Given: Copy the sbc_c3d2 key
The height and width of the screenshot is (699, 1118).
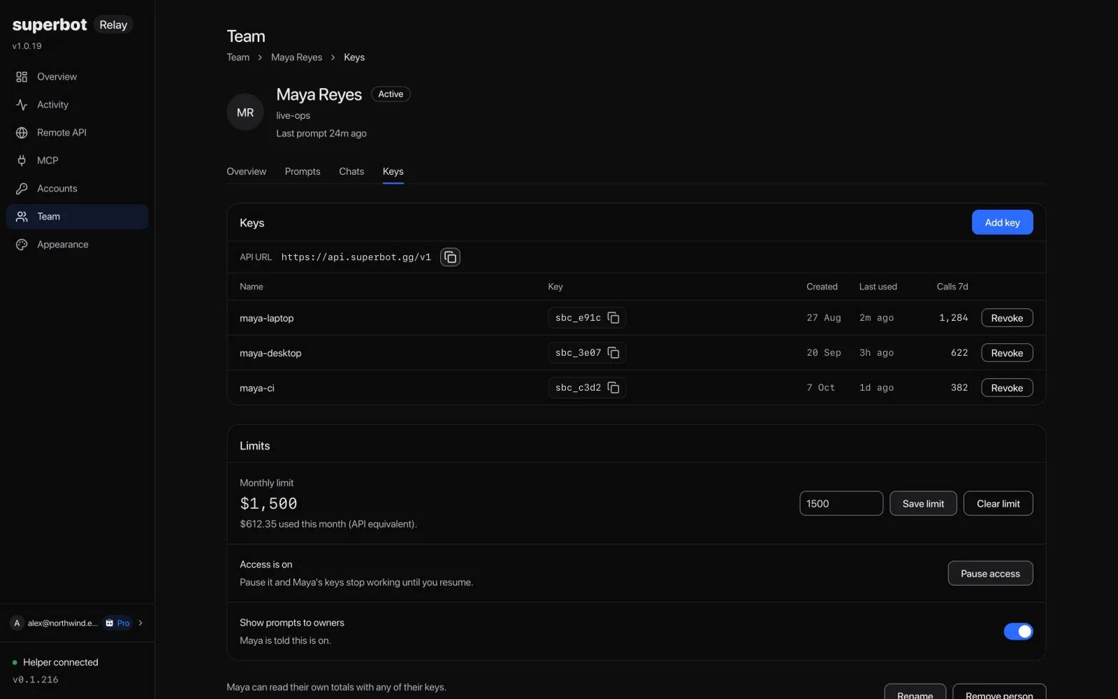Looking at the screenshot, I should point(614,388).
